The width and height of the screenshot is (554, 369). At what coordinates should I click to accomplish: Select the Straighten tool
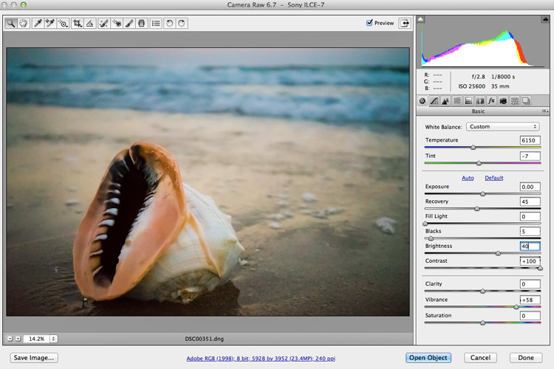point(89,24)
